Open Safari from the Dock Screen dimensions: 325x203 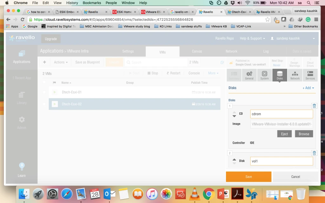click(x=67, y=194)
